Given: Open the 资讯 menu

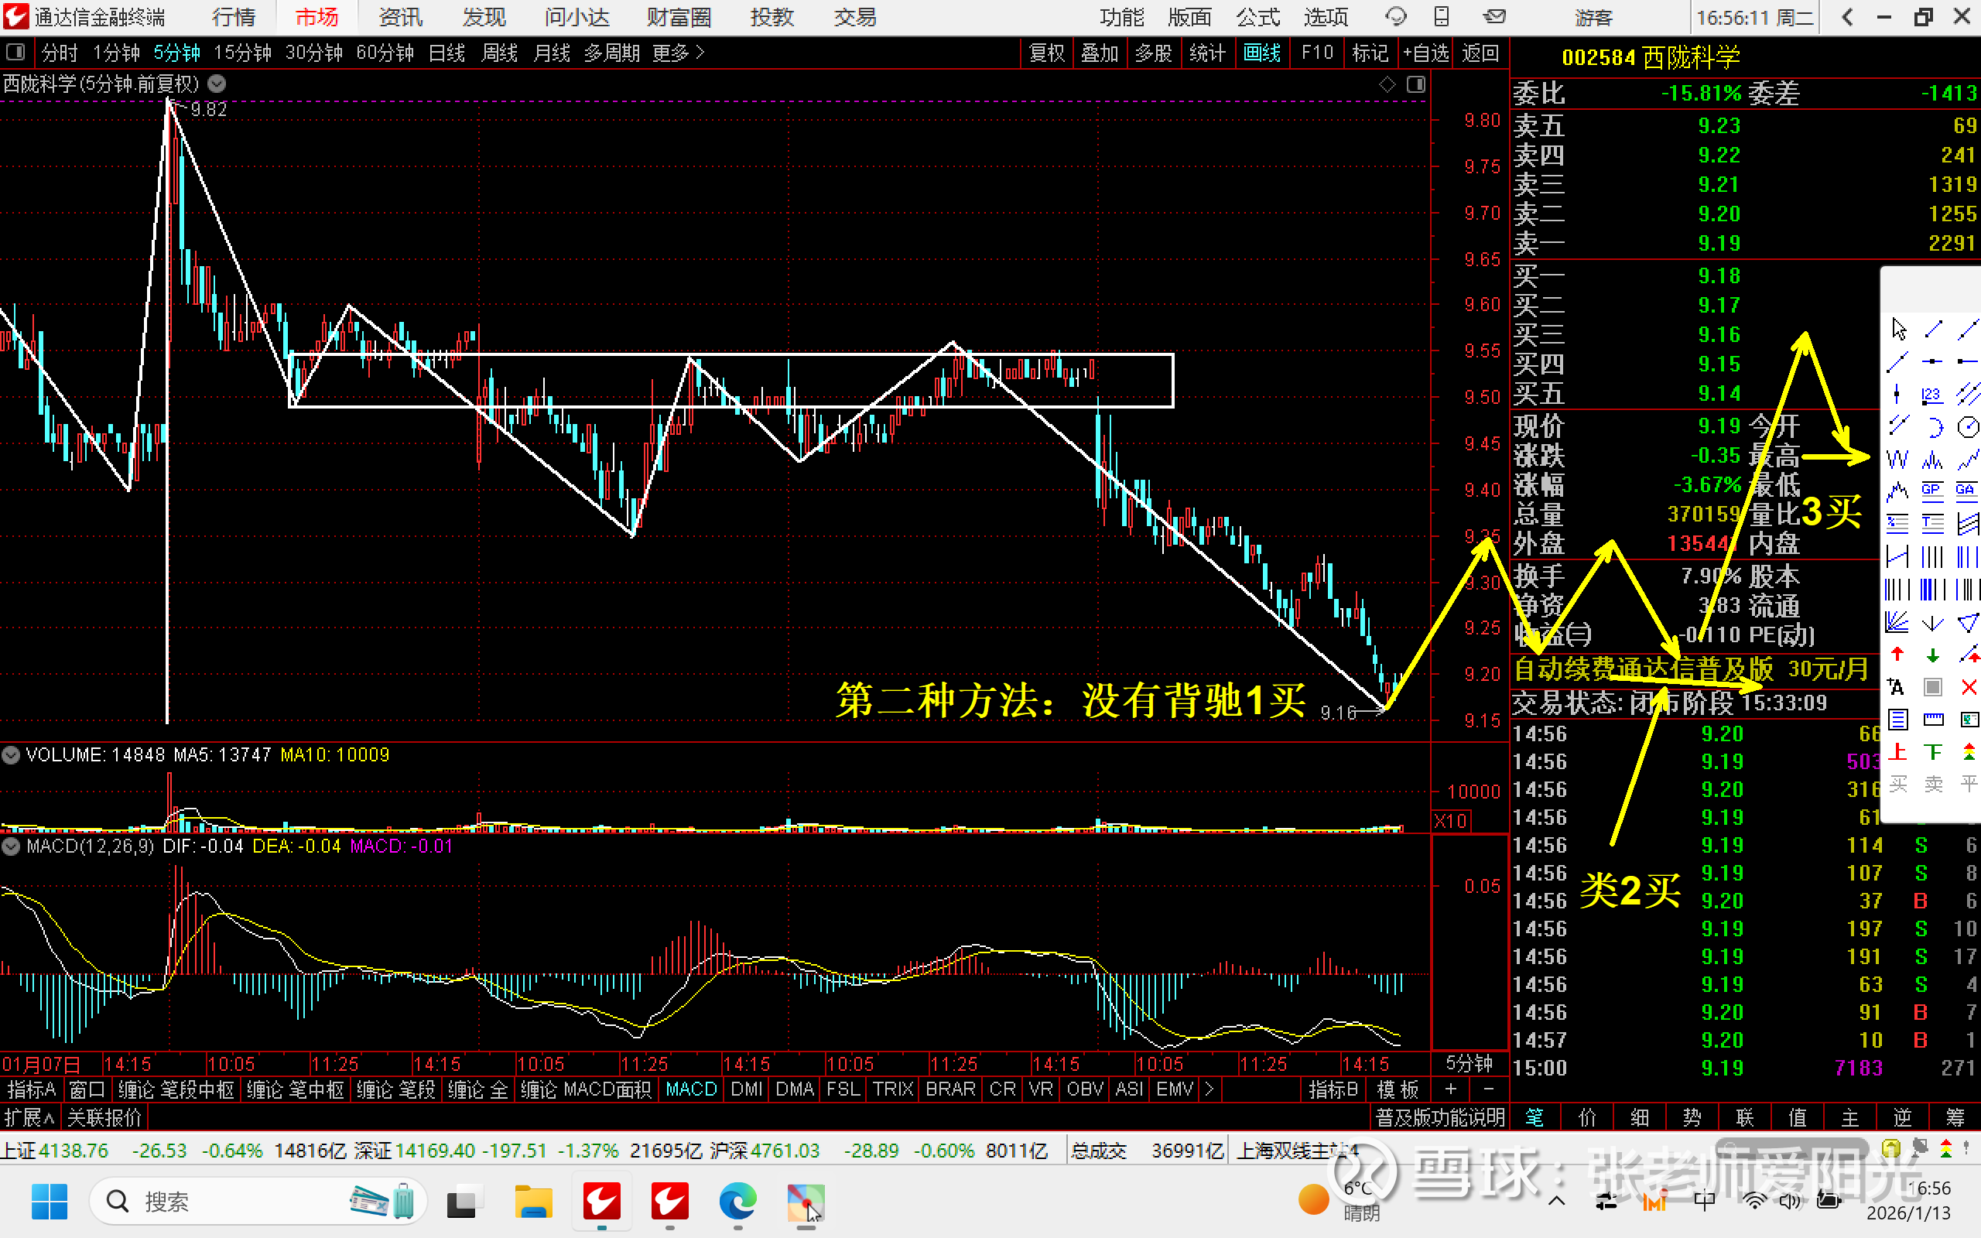Looking at the screenshot, I should click(400, 17).
